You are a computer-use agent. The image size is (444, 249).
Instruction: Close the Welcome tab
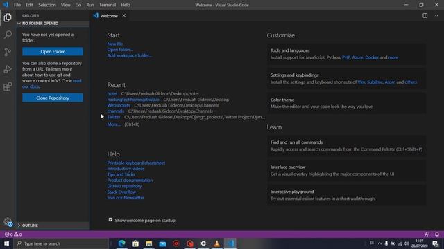click(x=123, y=15)
